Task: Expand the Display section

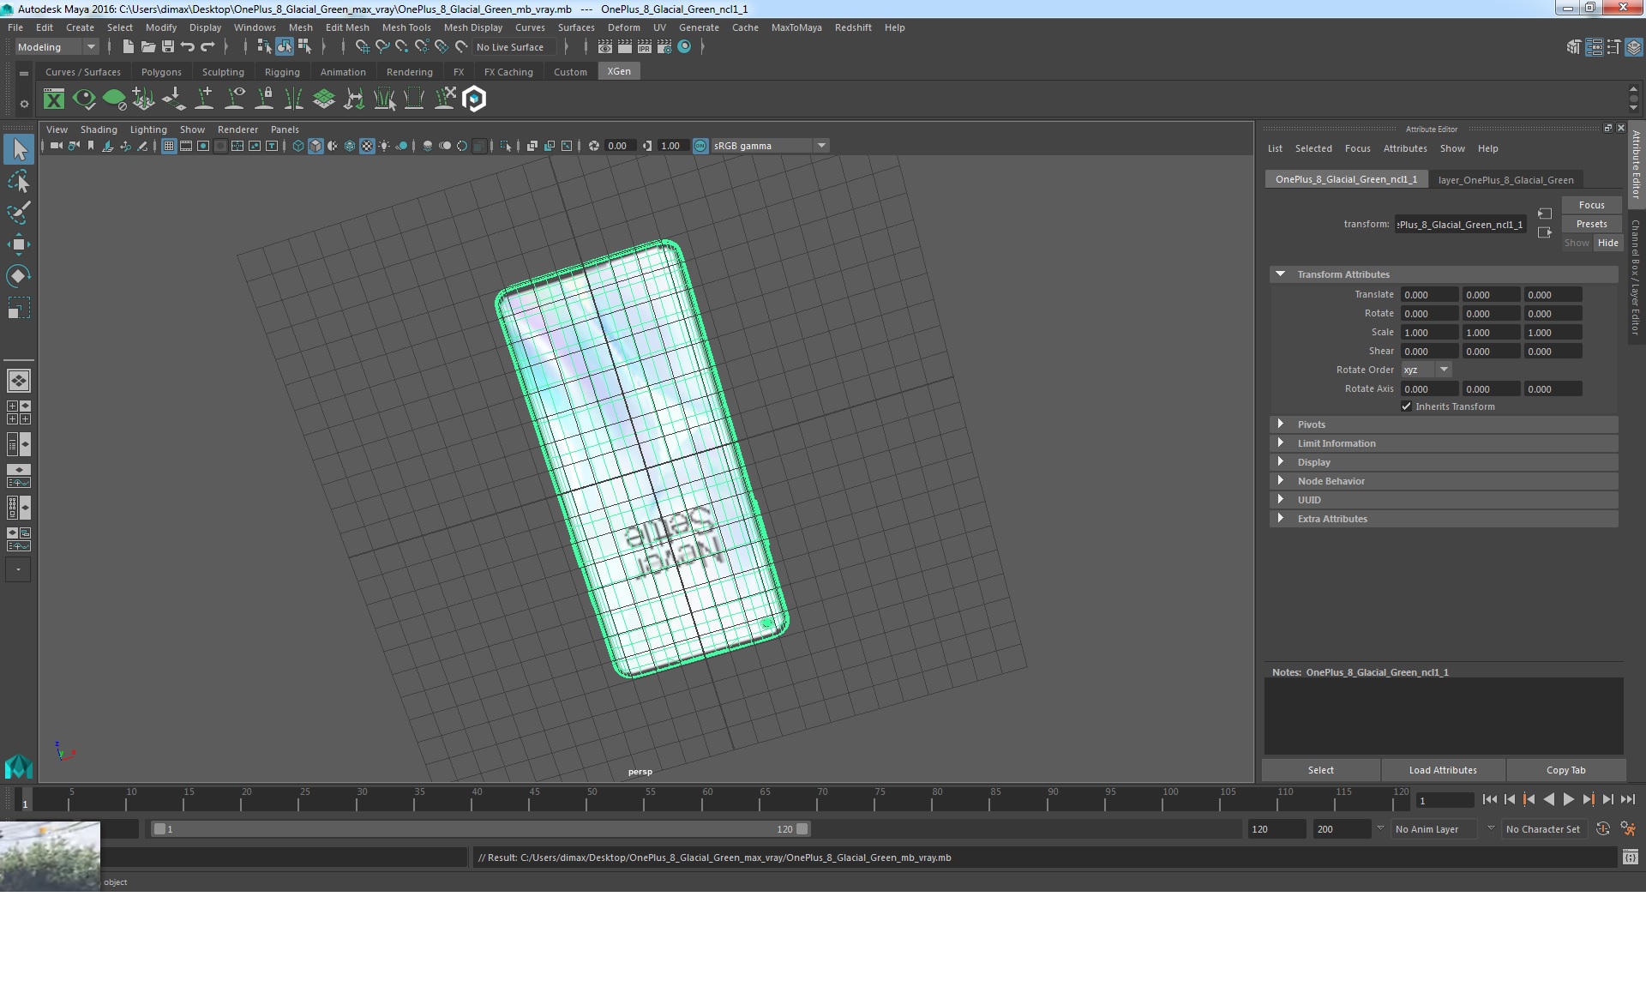Action: pos(1280,462)
